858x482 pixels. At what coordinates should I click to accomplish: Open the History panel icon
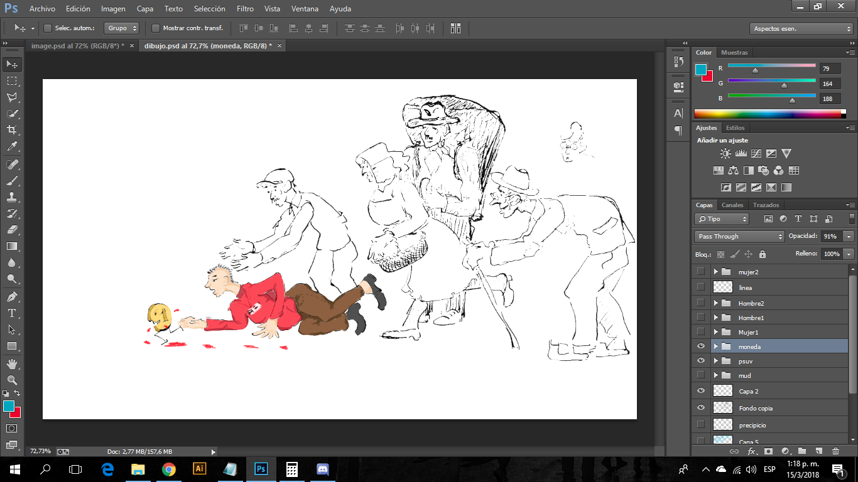[x=678, y=62]
